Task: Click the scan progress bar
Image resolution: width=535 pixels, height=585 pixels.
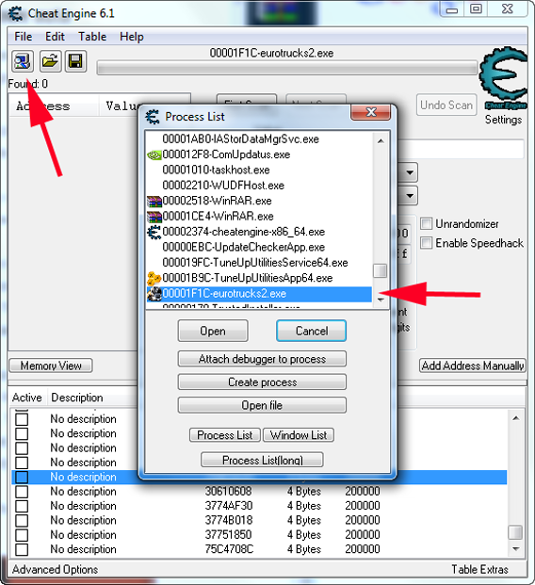Action: coord(287,68)
